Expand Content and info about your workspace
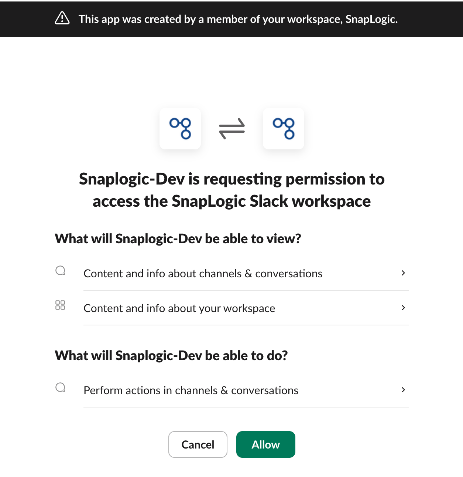The height and width of the screenshot is (477, 463). coord(403,308)
